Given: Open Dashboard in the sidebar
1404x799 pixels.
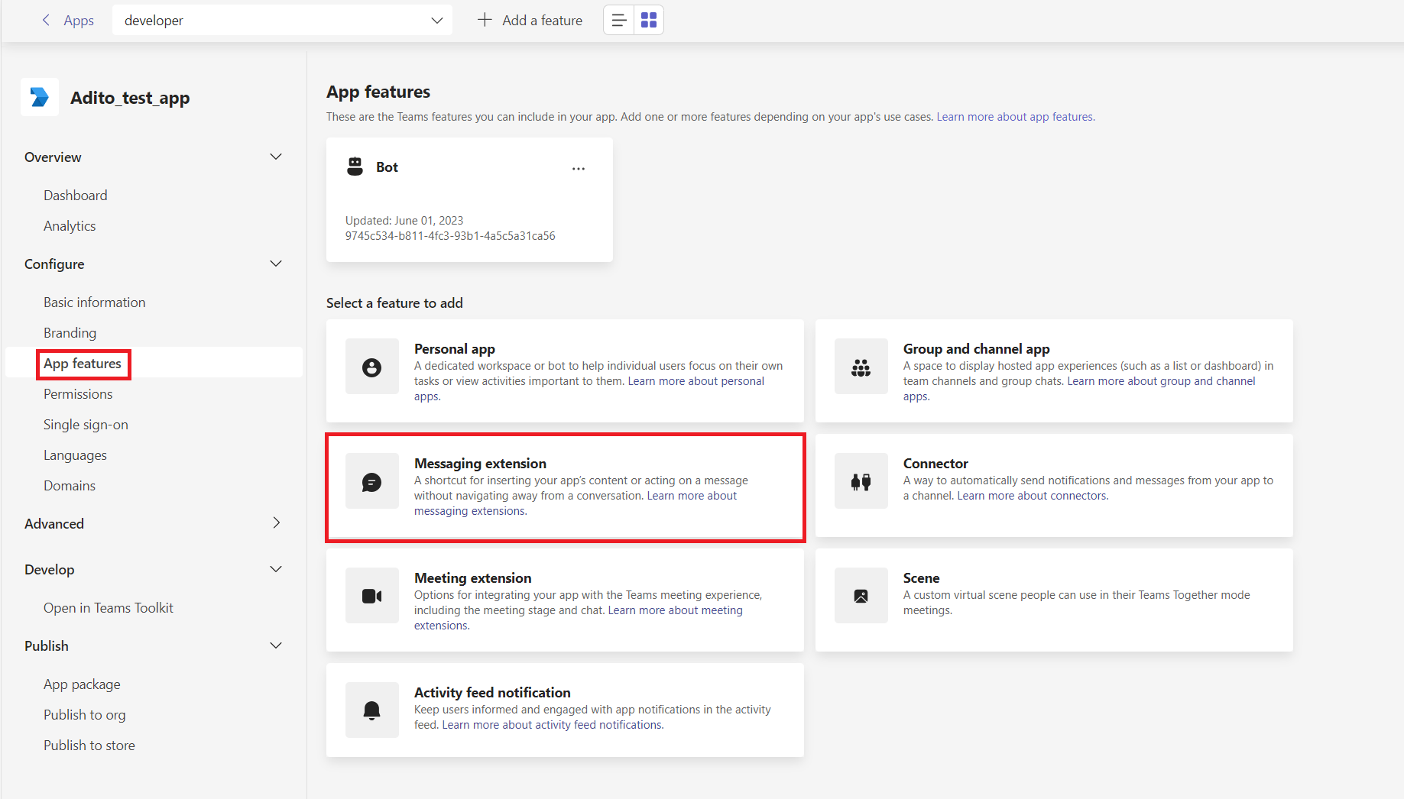Looking at the screenshot, I should 76,196.
